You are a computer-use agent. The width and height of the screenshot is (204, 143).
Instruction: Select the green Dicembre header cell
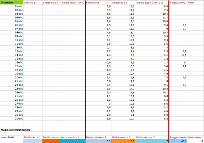click(x=12, y=2)
